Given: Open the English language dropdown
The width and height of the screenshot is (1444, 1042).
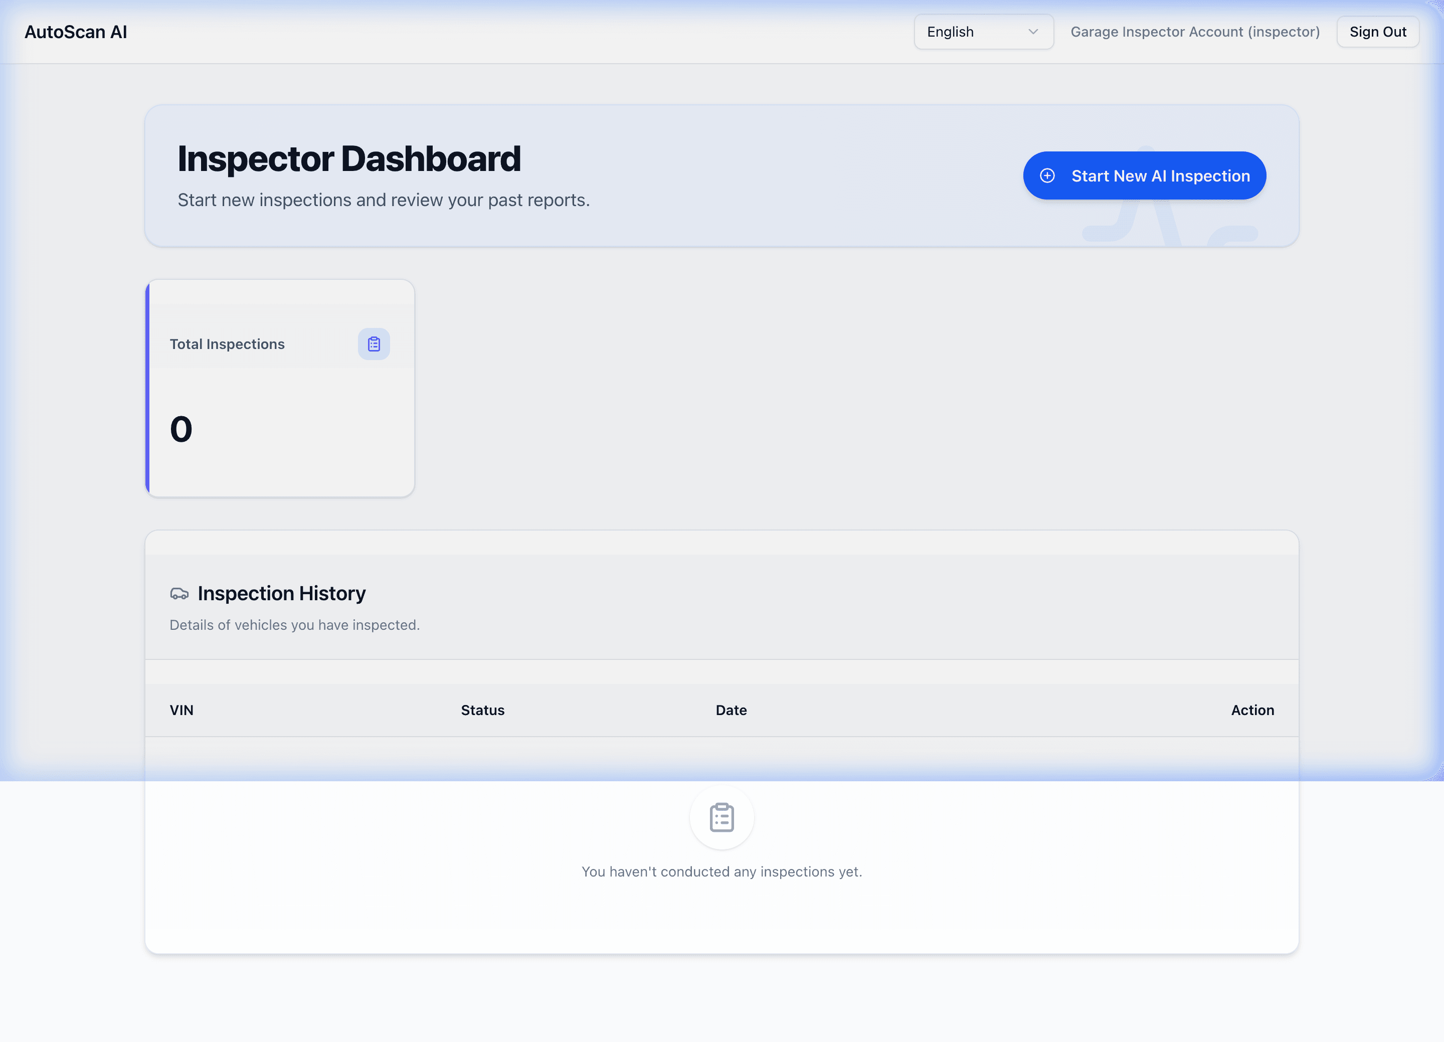Looking at the screenshot, I should pos(983,31).
